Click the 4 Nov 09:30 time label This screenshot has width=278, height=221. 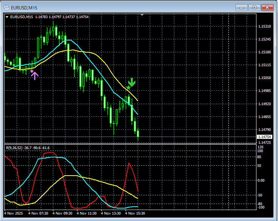(x=62, y=213)
